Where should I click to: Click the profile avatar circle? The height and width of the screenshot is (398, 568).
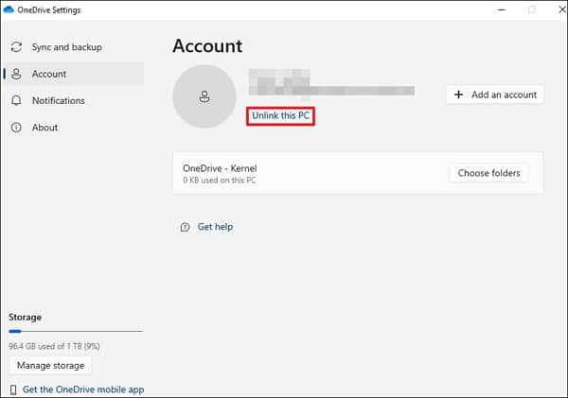click(204, 96)
